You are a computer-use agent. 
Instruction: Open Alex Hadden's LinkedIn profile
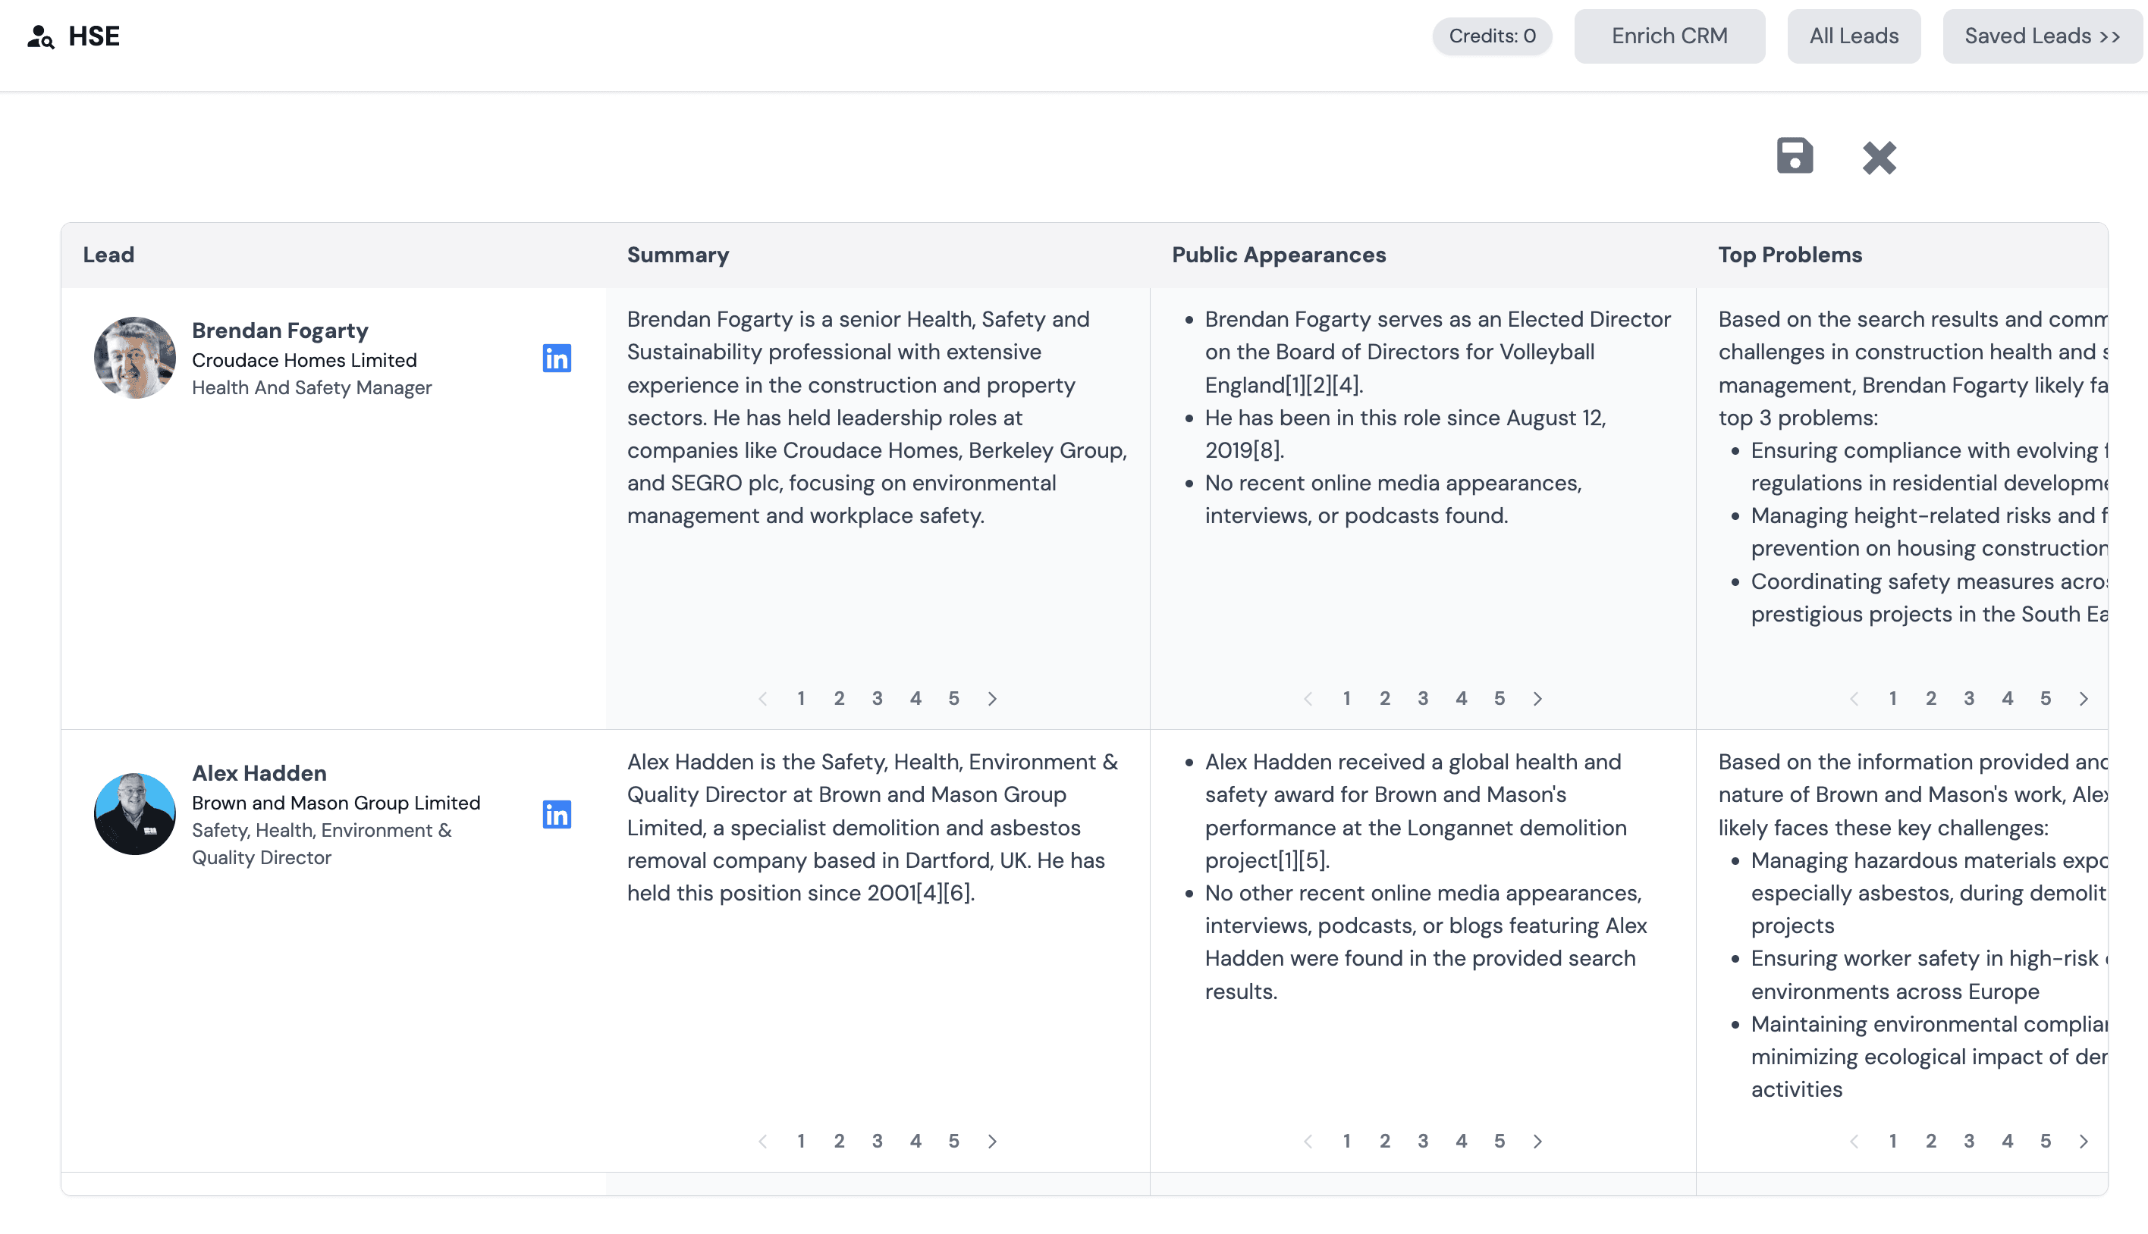pyautogui.click(x=556, y=815)
